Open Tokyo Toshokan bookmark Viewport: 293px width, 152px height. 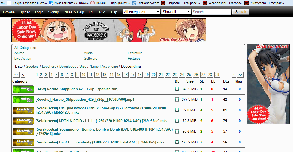tap(27, 3)
